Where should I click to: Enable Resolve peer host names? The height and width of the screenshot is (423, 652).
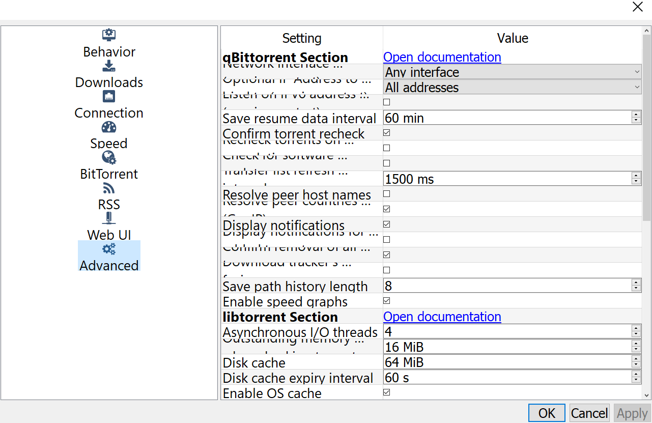pos(386,193)
